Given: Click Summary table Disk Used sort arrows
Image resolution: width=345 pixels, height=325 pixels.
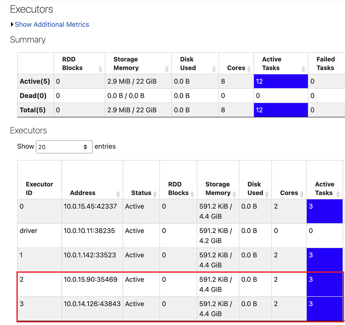Looking at the screenshot, I should (214, 69).
